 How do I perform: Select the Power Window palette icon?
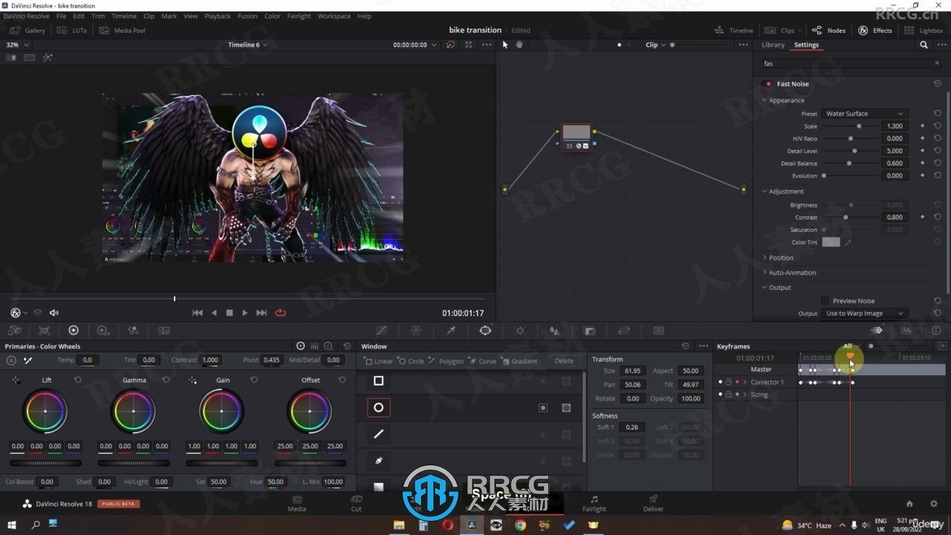coord(485,331)
